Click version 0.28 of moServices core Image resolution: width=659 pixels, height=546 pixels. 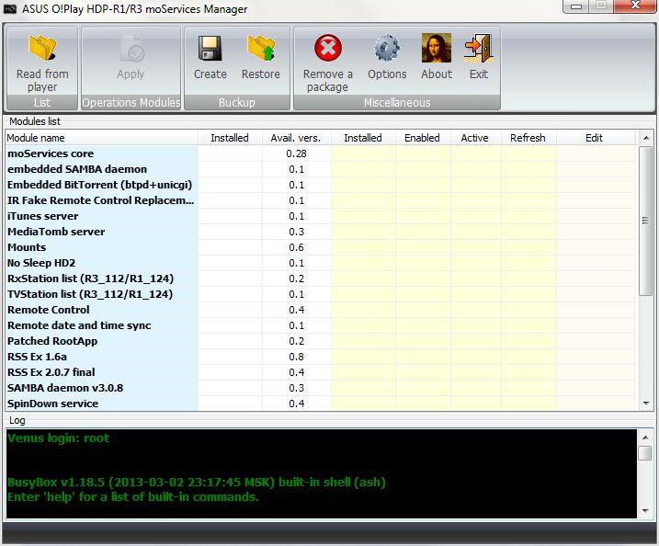tap(296, 154)
